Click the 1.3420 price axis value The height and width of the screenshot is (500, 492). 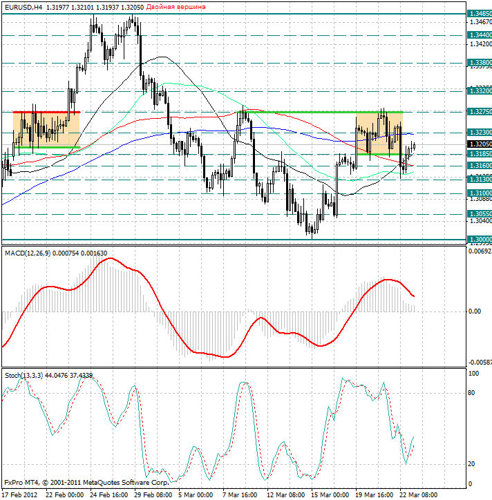[480, 44]
